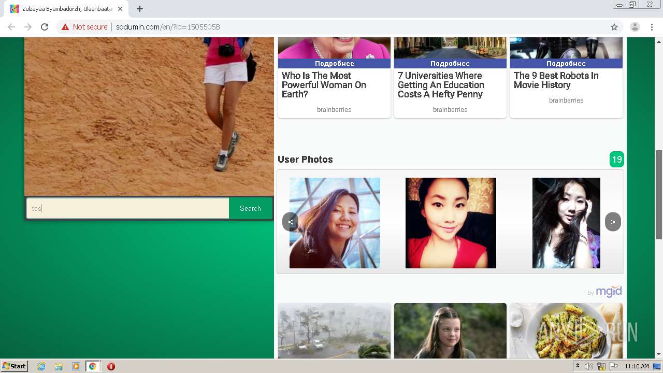Open the pasta dish ad thumbnail

pos(566,331)
